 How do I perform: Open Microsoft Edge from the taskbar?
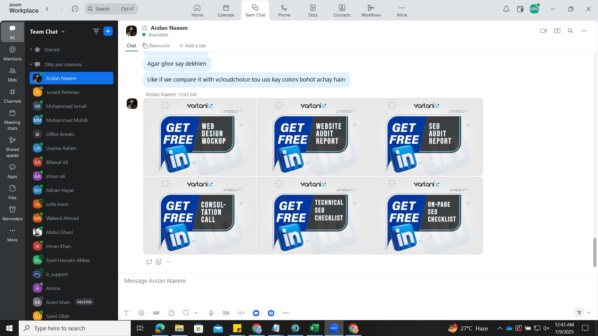coord(160,328)
